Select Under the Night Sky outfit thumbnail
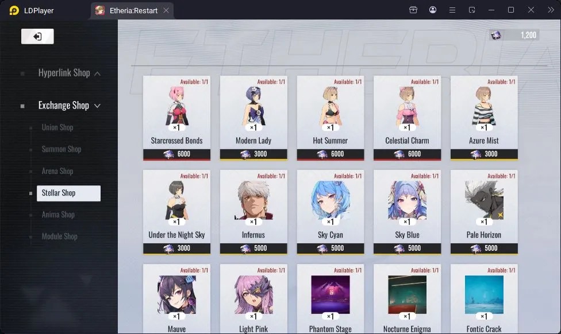 coord(176,200)
